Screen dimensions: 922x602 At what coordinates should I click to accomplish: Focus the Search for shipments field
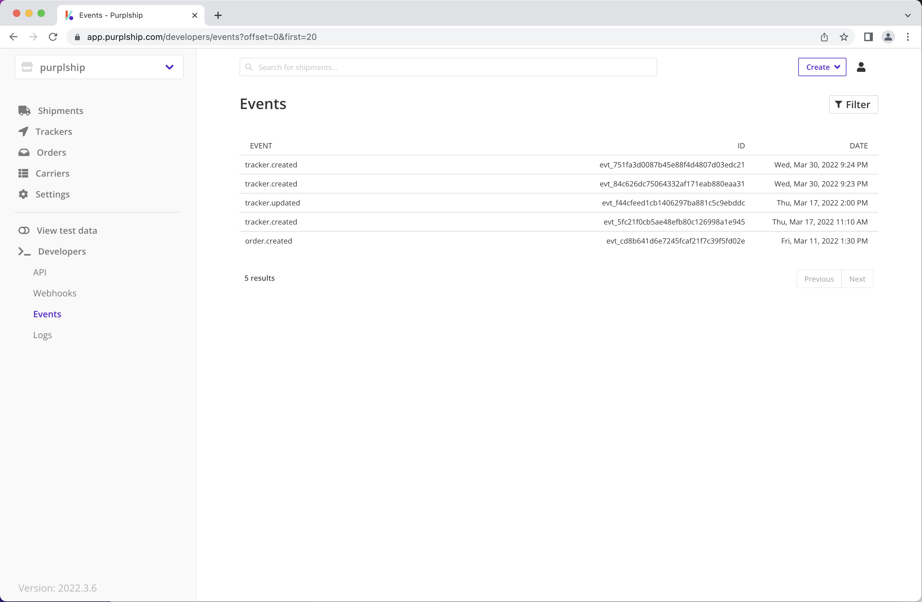(x=448, y=67)
